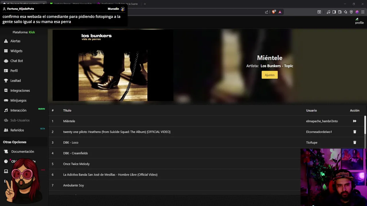Click the share icon in address bar

point(267,12)
